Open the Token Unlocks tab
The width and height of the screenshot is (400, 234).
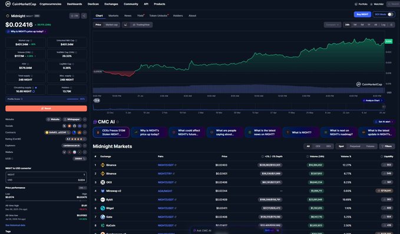coord(158,16)
